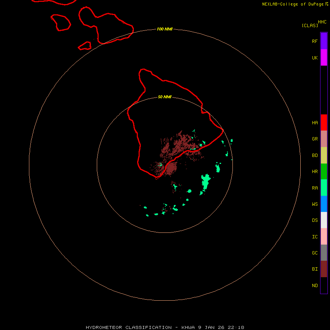The height and width of the screenshot is (330, 330).
Task: Select the GC gray legend swatch
Action: [324, 253]
